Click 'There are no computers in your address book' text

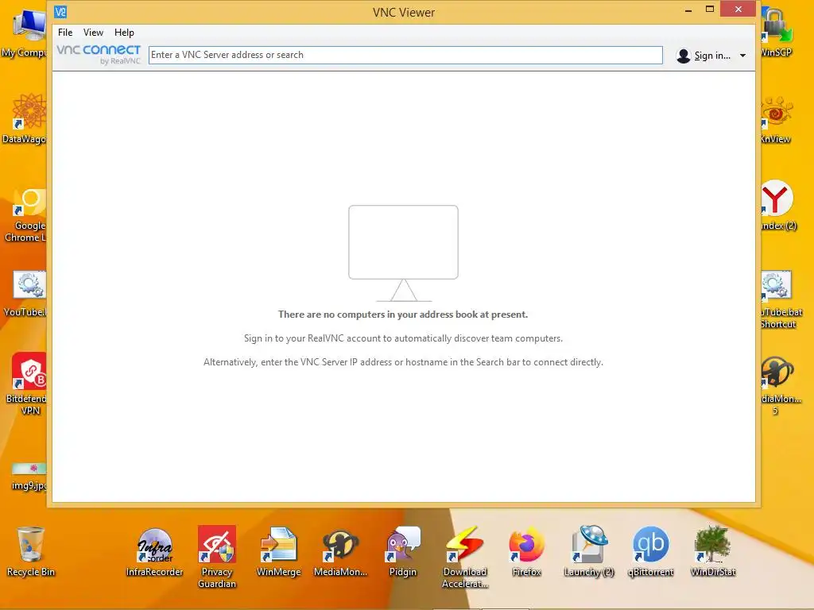(x=403, y=315)
